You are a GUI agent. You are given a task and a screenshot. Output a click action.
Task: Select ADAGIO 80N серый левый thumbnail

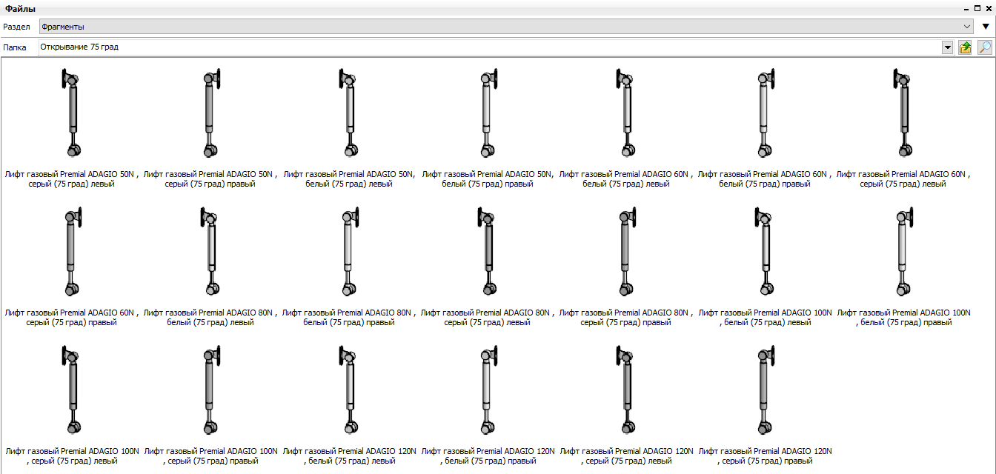(x=488, y=251)
